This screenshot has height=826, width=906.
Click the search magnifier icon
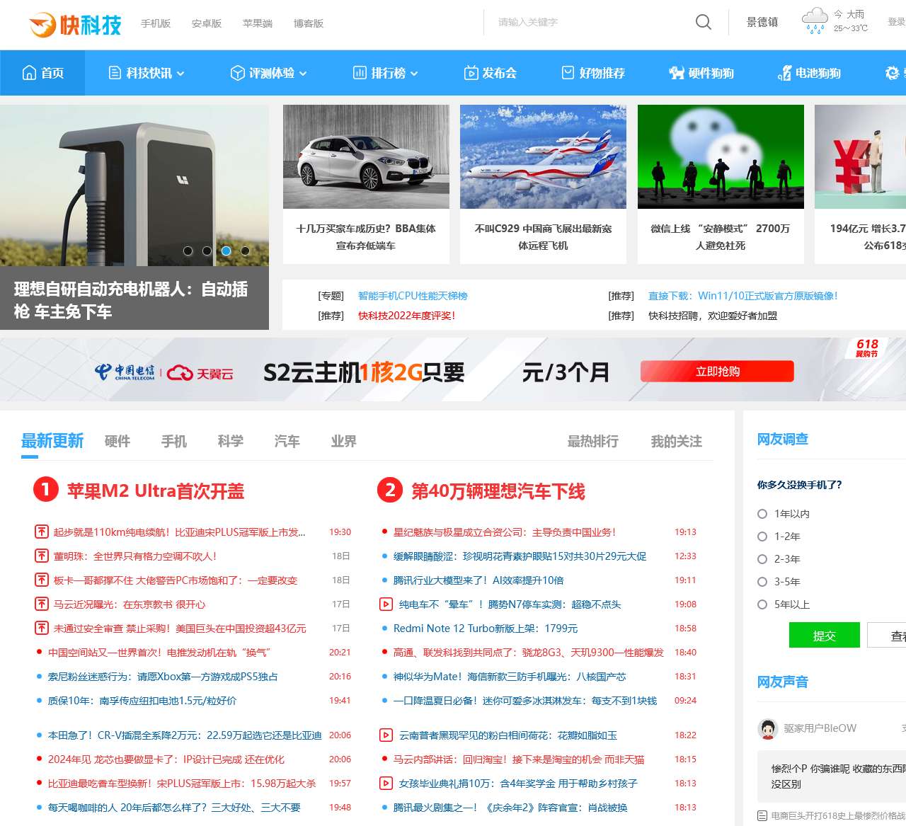pos(704,22)
